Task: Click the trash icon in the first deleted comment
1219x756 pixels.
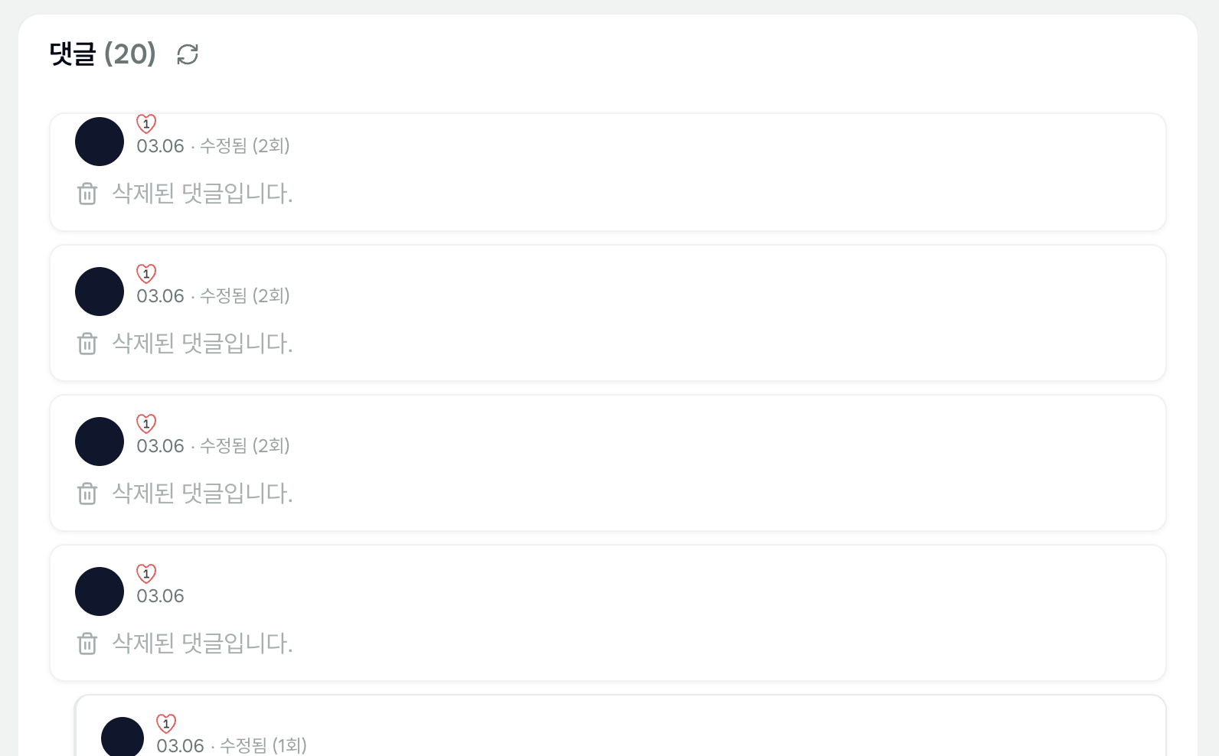Action: [87, 194]
